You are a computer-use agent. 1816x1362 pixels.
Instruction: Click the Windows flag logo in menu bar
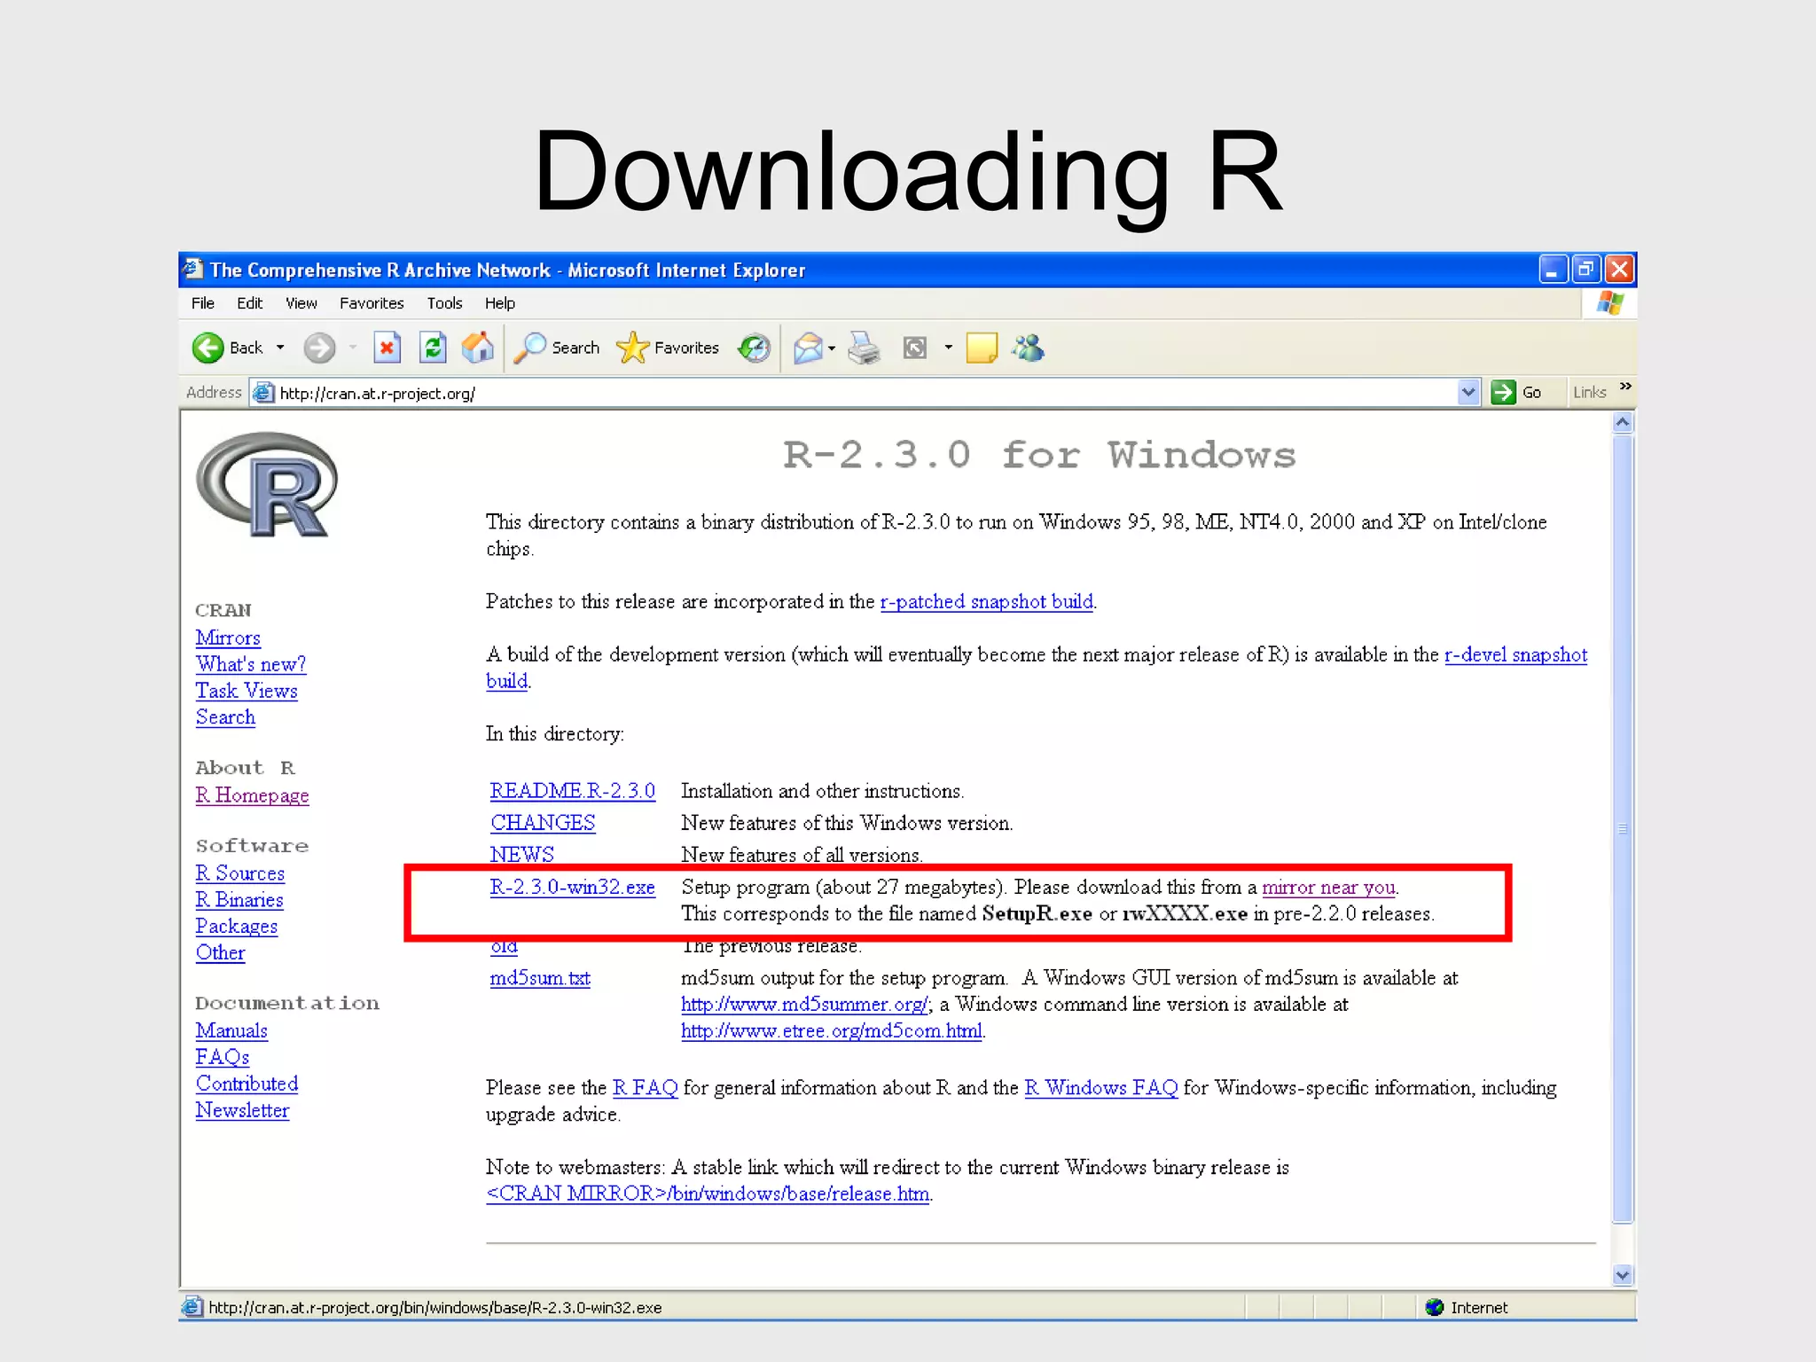pyautogui.click(x=1609, y=303)
